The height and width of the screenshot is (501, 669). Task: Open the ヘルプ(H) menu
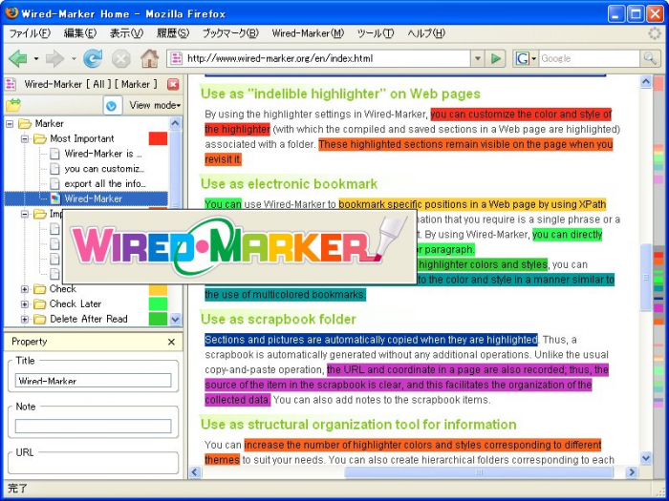coord(426,33)
